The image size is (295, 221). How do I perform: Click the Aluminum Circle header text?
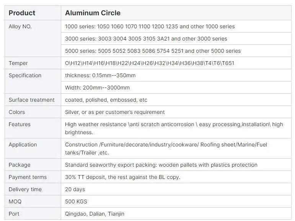(93, 13)
